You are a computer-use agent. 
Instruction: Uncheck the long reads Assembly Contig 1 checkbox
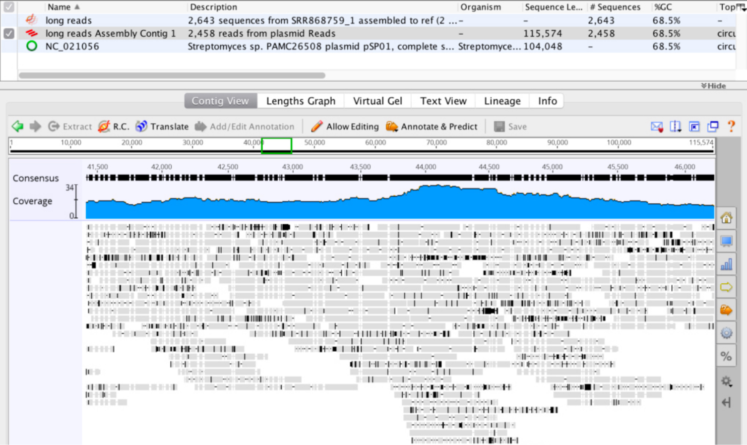[9, 33]
